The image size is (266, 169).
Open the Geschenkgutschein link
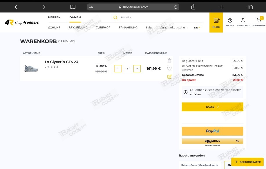[x=174, y=28]
